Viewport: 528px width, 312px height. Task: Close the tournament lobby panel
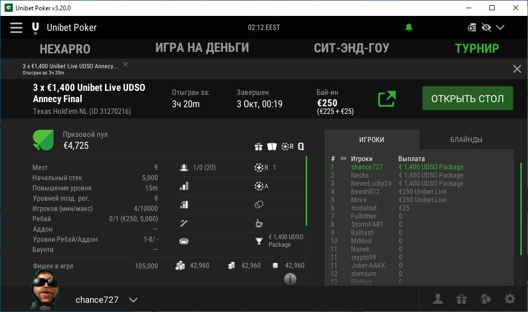click(517, 69)
